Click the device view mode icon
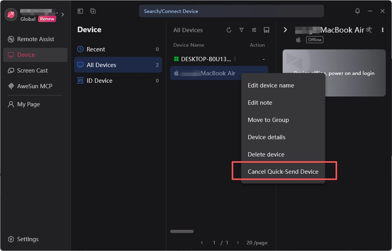392x251 pixels. point(267,30)
